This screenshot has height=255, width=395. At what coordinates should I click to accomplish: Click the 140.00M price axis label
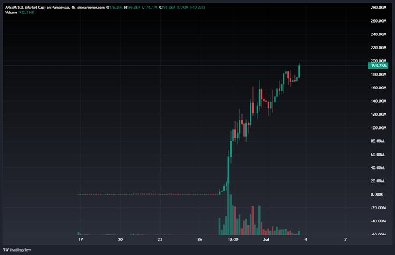point(378,101)
